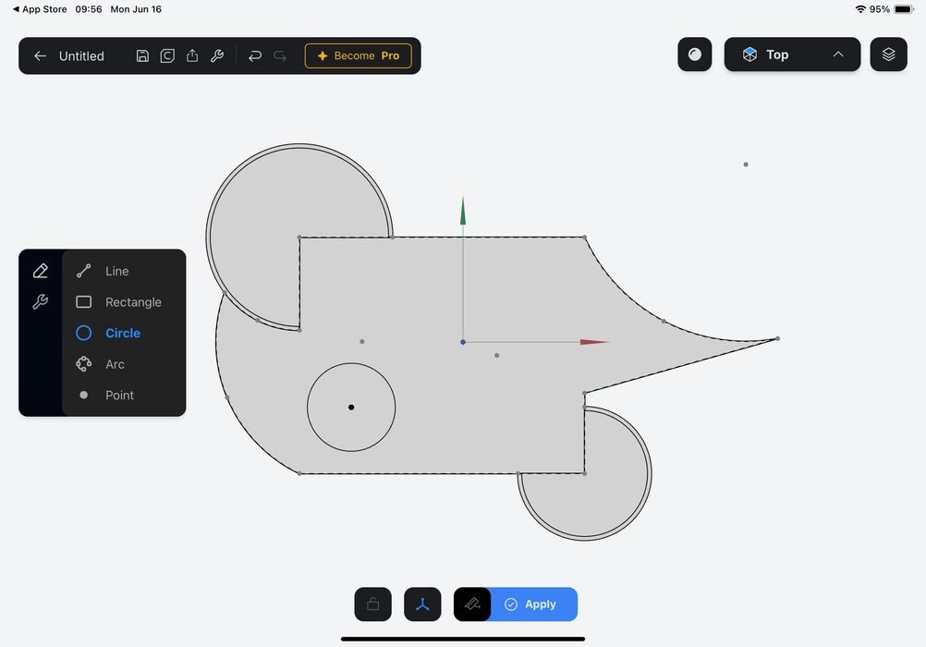Choose the Rectangle tool from sketch menu

[x=132, y=302]
